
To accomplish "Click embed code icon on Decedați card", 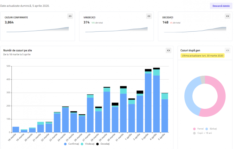I will point(227,16).
